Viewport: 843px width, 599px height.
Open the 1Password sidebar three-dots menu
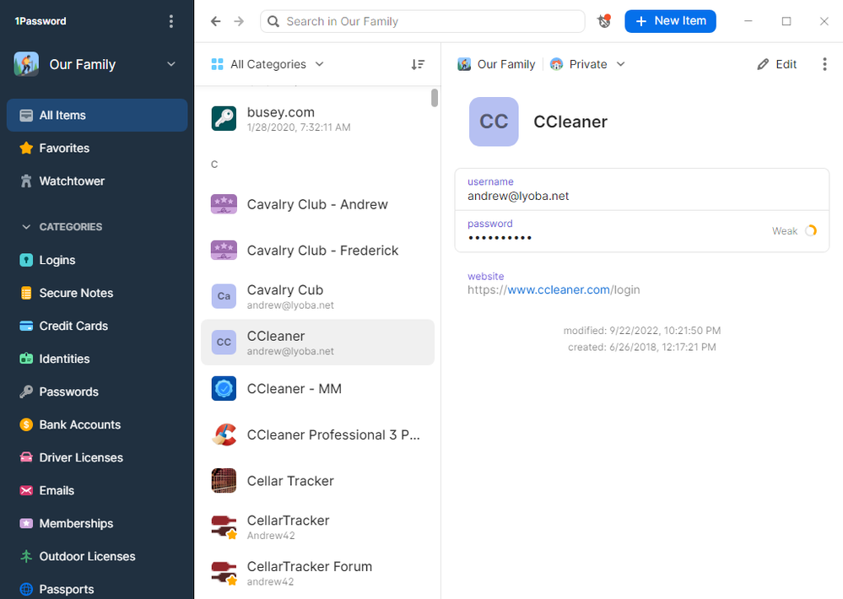pos(171,21)
